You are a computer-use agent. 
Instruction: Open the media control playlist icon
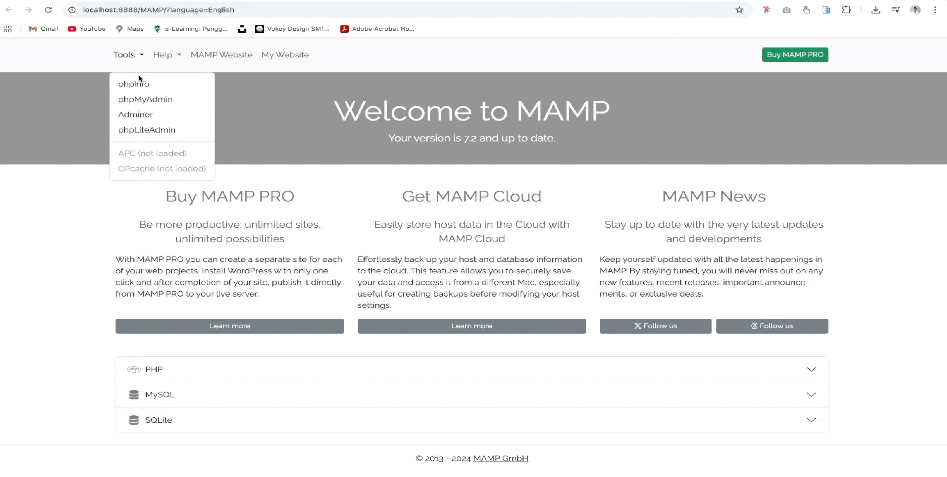pos(896,10)
